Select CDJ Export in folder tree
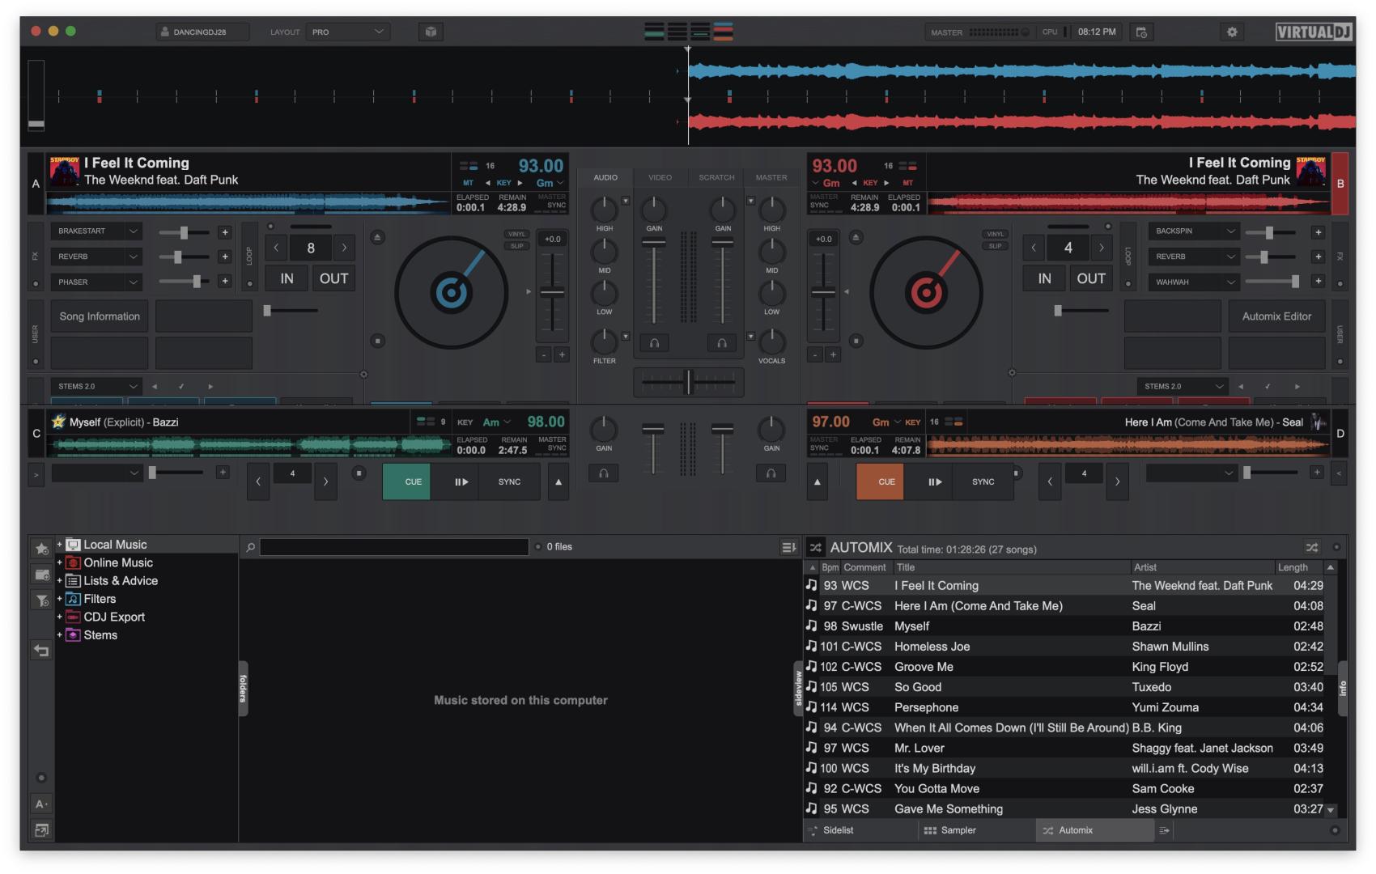The height and width of the screenshot is (874, 1376). (x=114, y=617)
